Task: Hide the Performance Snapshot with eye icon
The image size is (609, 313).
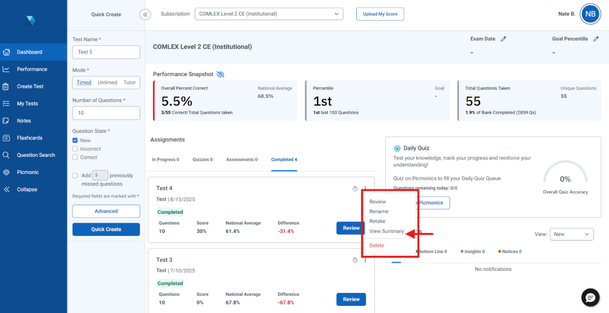Action: 220,74
